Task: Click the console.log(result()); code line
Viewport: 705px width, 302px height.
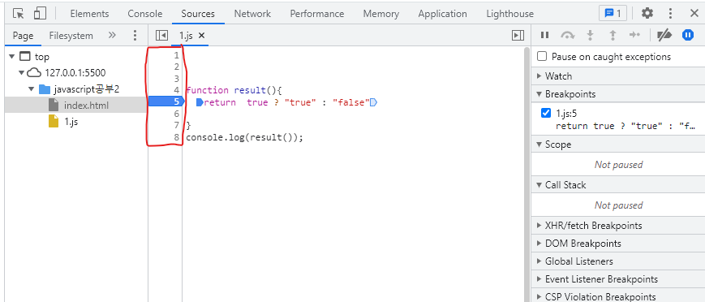Action: (x=244, y=137)
